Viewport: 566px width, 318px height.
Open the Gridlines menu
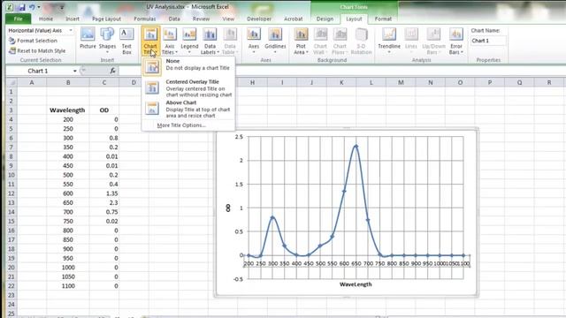click(275, 42)
